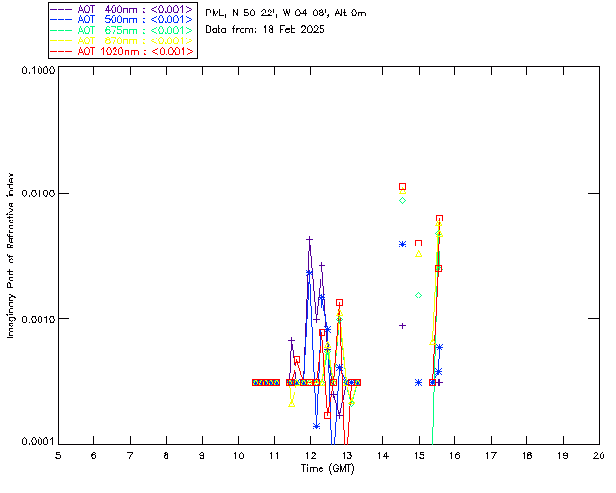Click the 0.0001 y-axis tick label
This screenshot has height=493, width=616.
click(x=38, y=442)
